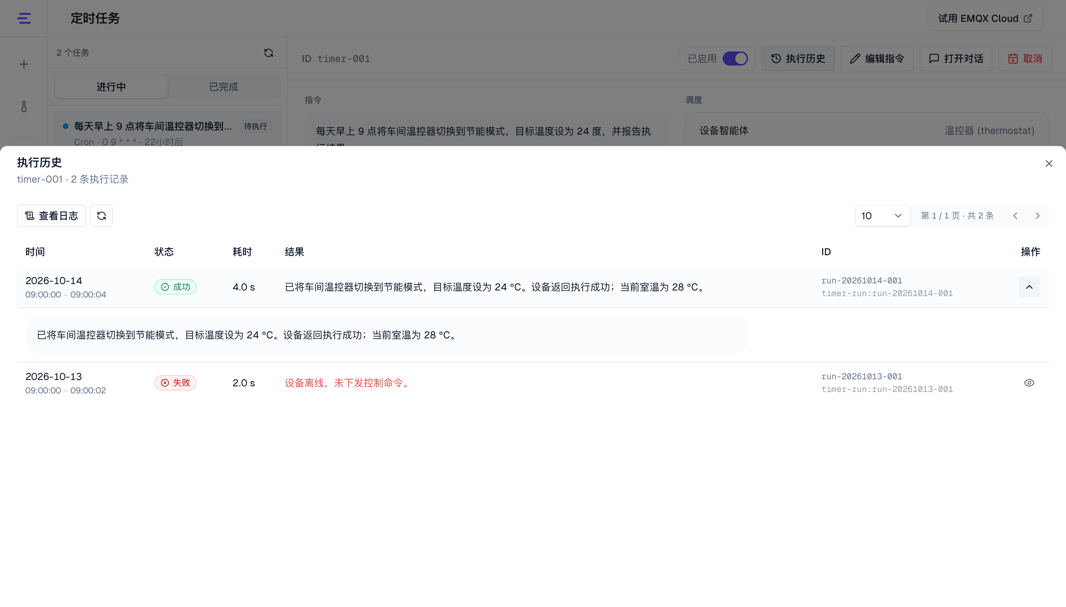Click the 结果 column header
The image size is (1066, 607).
[294, 252]
